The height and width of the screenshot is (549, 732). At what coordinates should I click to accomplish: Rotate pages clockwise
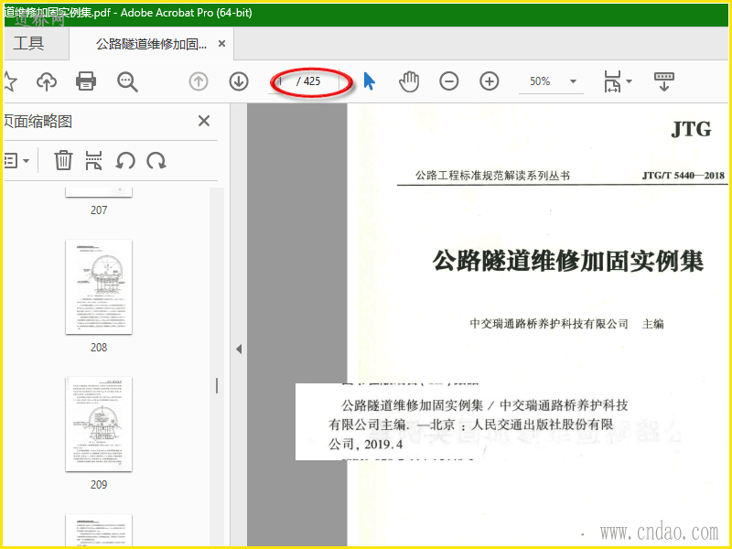click(156, 161)
